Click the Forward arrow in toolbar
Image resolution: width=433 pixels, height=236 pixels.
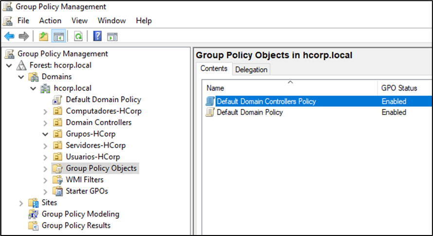pyautogui.click(x=23, y=36)
